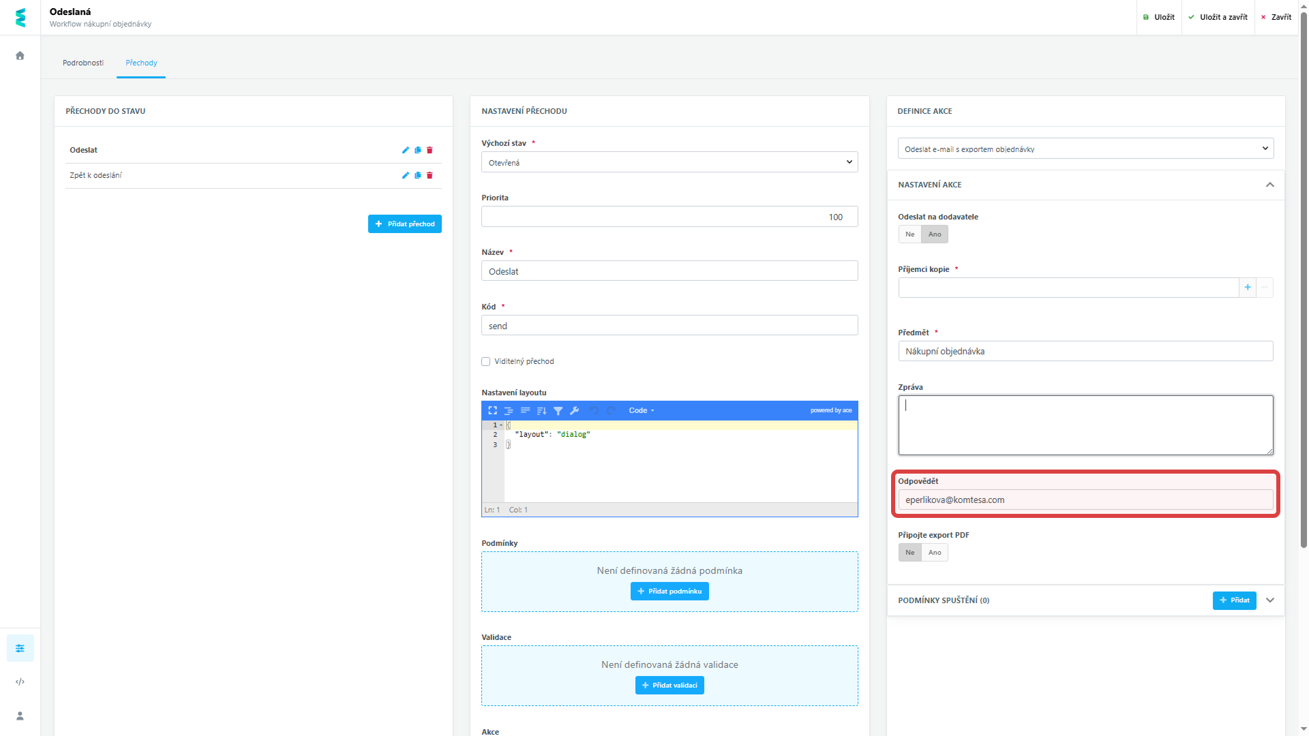This screenshot has height=736, width=1309.
Task: Switch to the Podrobnosti tab
Action: [x=83, y=62]
